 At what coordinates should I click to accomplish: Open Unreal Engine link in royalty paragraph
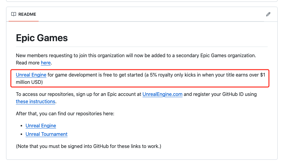[x=31, y=75]
